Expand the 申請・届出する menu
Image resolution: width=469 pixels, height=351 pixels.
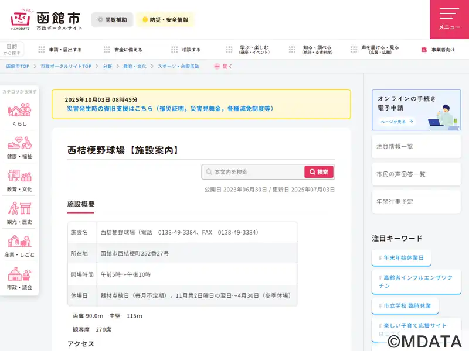(x=60, y=50)
